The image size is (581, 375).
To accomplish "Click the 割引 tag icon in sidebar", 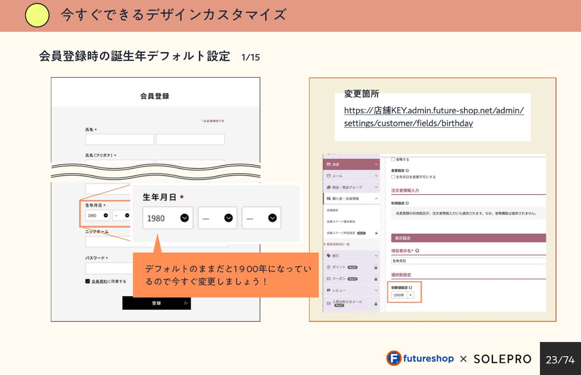I will tap(329, 255).
